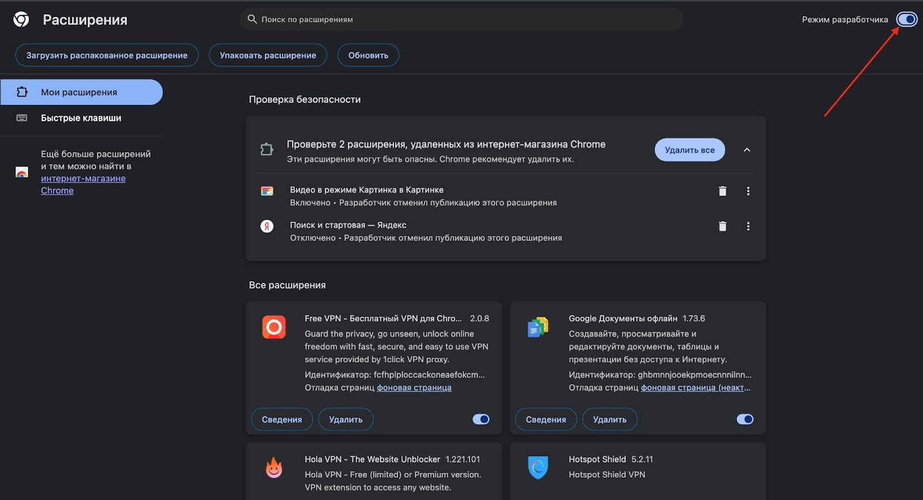Delete Видео в режиме Картинка в Картинке via trash icon
This screenshot has width=923, height=500.
tap(722, 191)
